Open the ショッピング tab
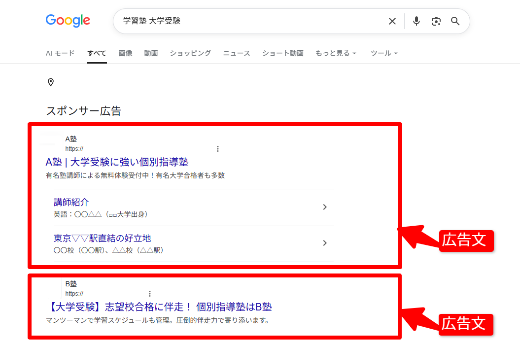The image size is (520, 342). point(190,53)
